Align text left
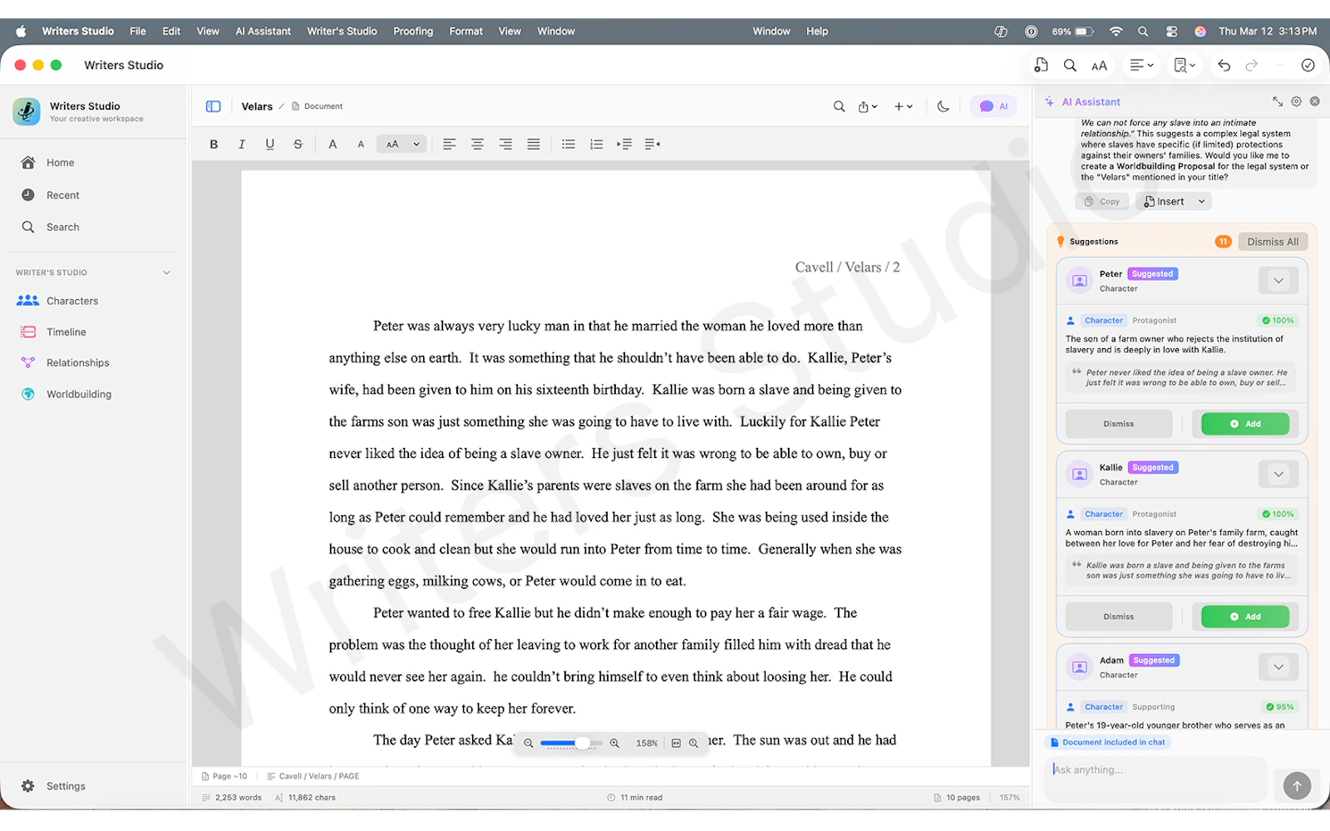 (x=449, y=144)
